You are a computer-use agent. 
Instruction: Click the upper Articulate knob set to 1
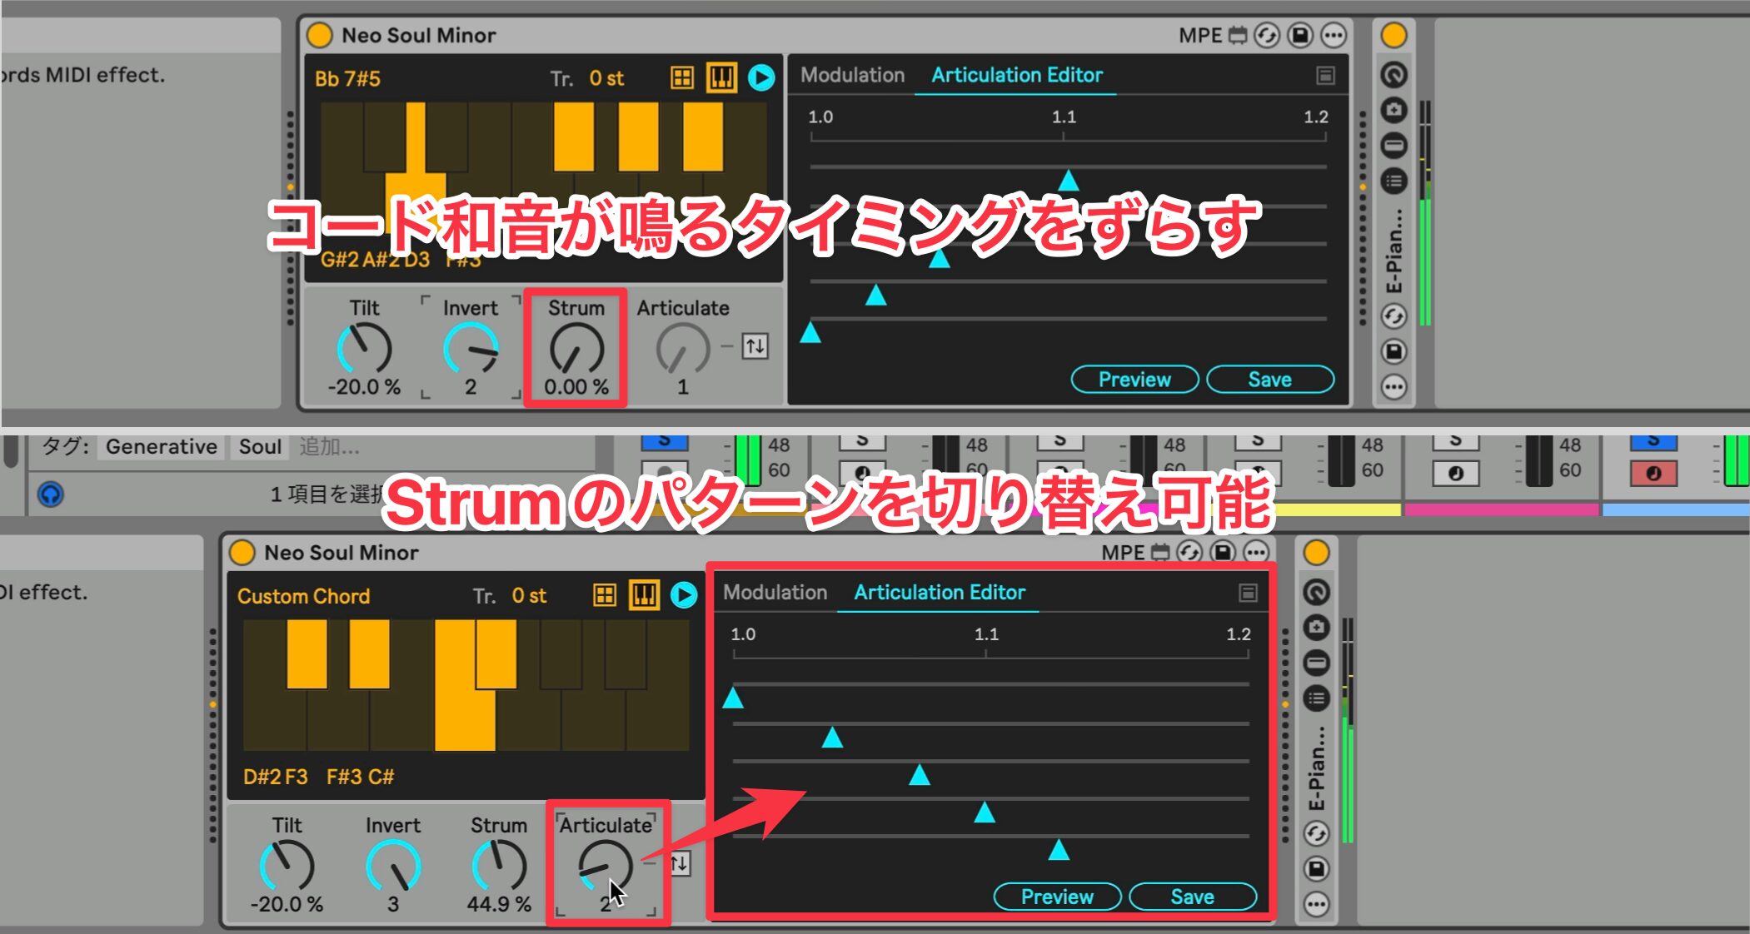coord(683,348)
